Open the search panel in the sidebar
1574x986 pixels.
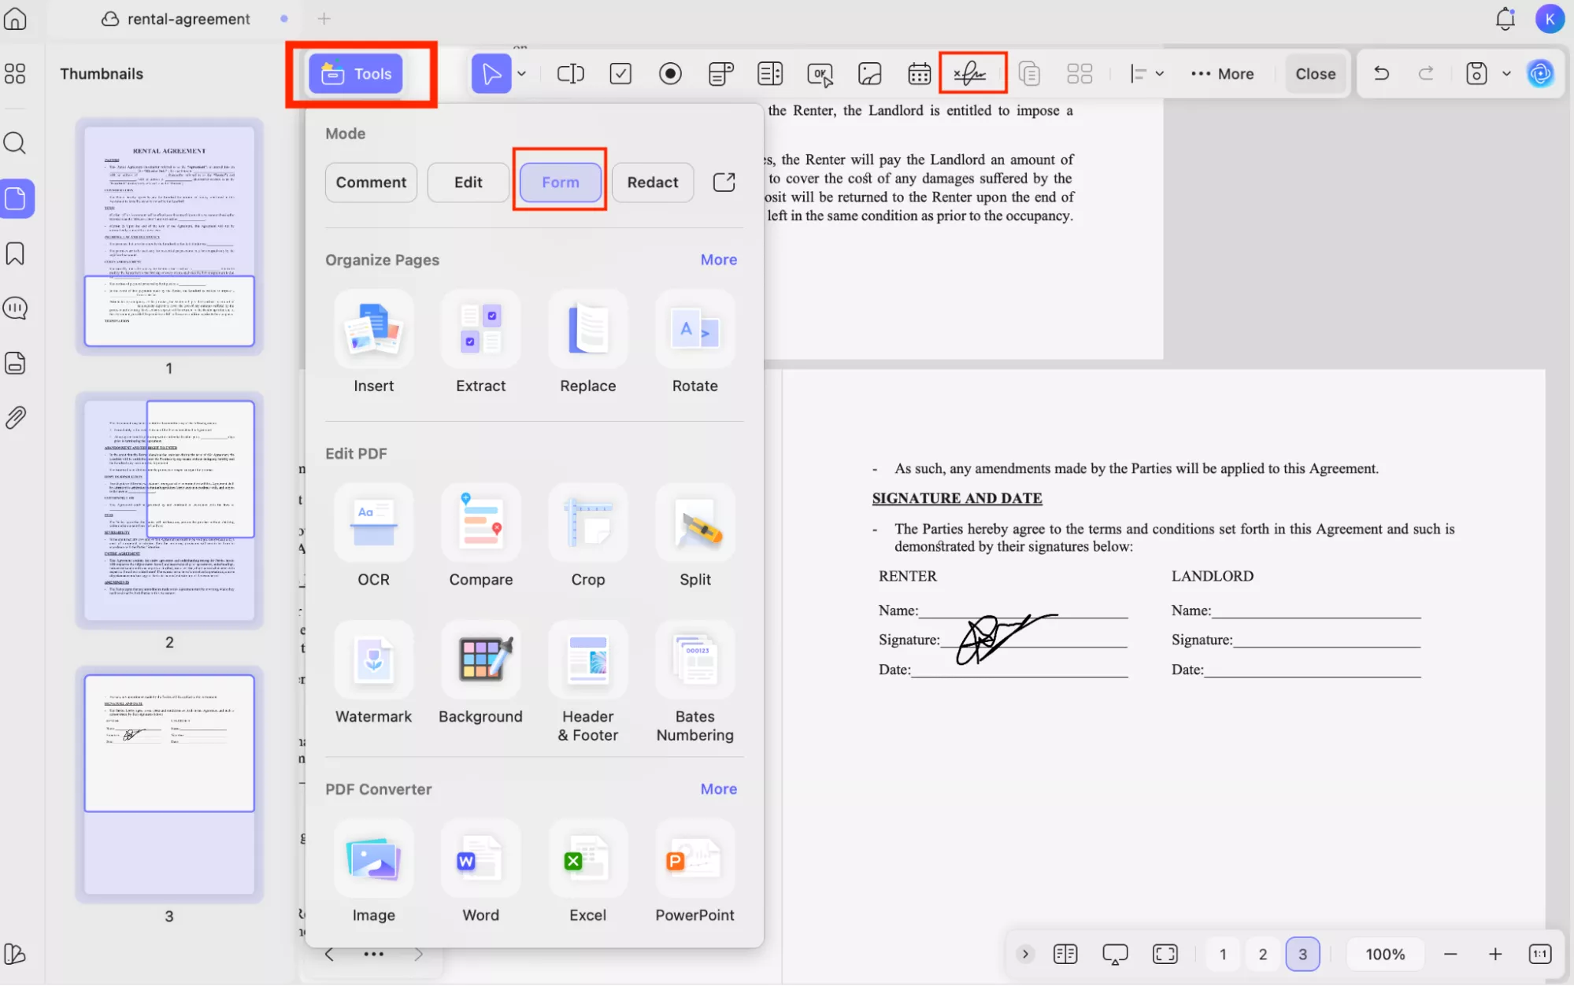click(x=15, y=143)
